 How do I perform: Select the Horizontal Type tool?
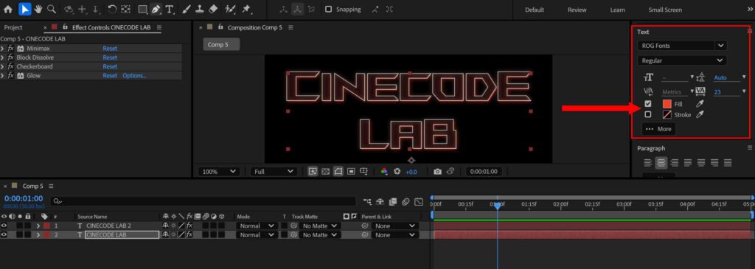pyautogui.click(x=170, y=9)
